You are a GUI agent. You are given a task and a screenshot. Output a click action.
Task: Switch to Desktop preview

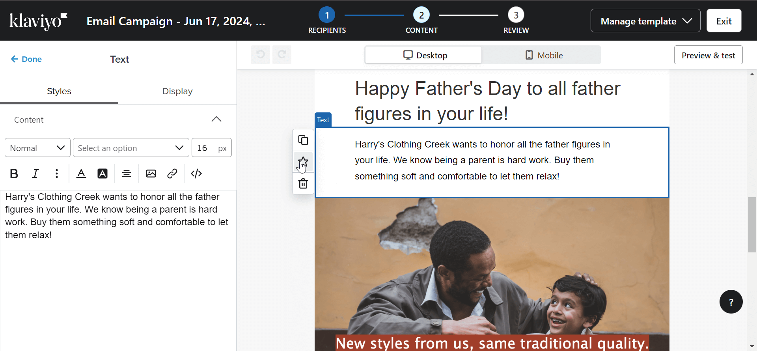[x=423, y=55]
